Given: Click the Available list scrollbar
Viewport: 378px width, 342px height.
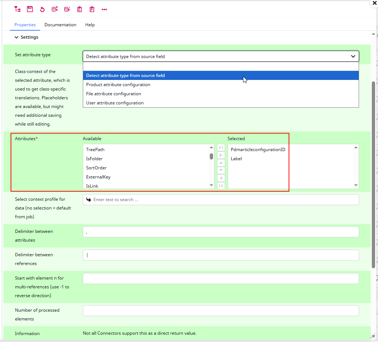Looking at the screenshot, I should [211, 156].
